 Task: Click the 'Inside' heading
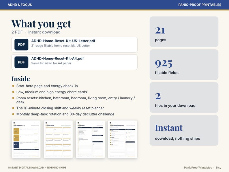coord(21,79)
